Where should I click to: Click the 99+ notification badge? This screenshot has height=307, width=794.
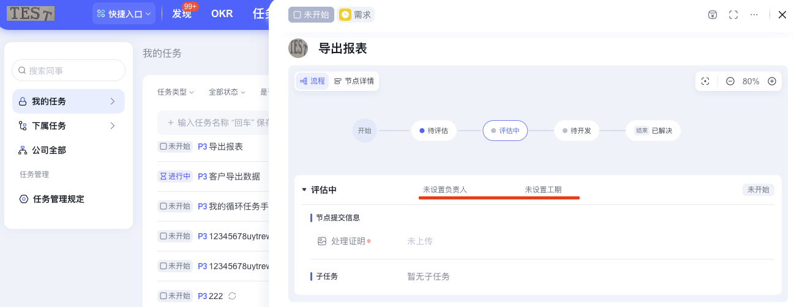[190, 6]
